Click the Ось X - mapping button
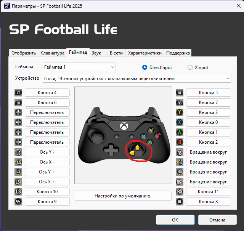Screen dimensions: 244x231 pos(47,162)
